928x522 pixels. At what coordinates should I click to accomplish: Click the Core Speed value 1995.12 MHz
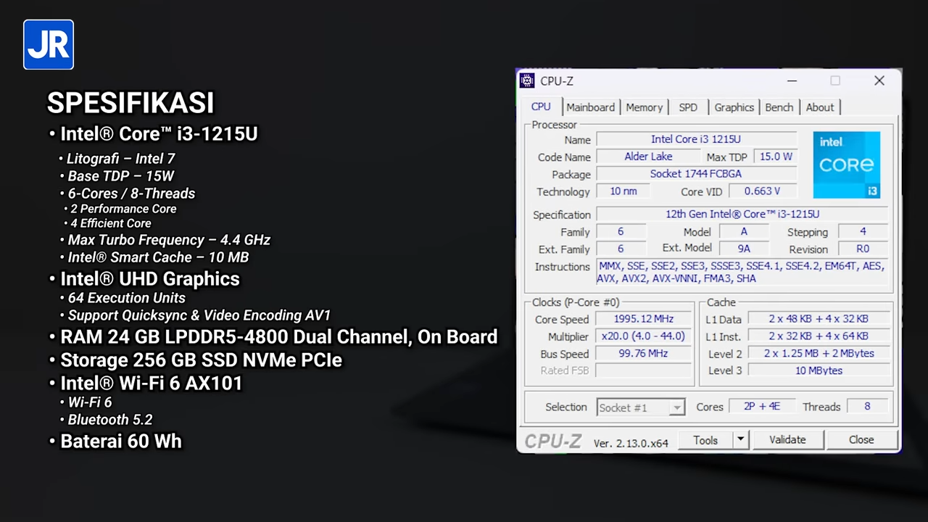(644, 319)
